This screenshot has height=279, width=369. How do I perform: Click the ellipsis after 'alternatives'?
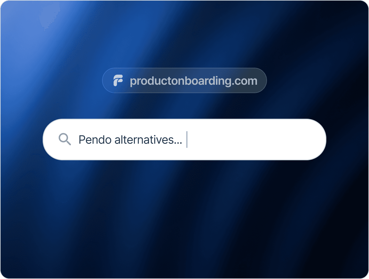point(178,143)
